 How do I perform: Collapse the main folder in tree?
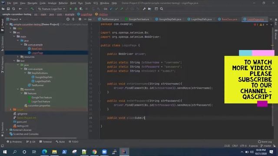[14, 36]
